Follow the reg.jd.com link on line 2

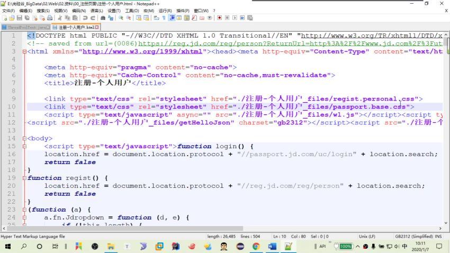(290, 43)
